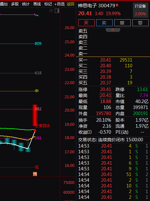Click the 14:54 trade row with volume 10
The image size is (150, 201).
(x=113, y=186)
